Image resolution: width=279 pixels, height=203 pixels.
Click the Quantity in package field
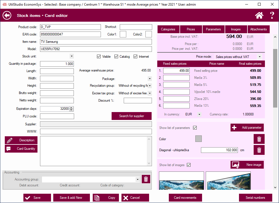(57, 64)
